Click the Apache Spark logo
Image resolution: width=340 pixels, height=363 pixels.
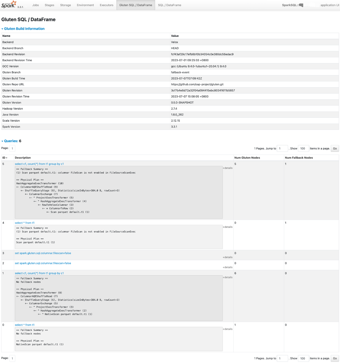9,5
